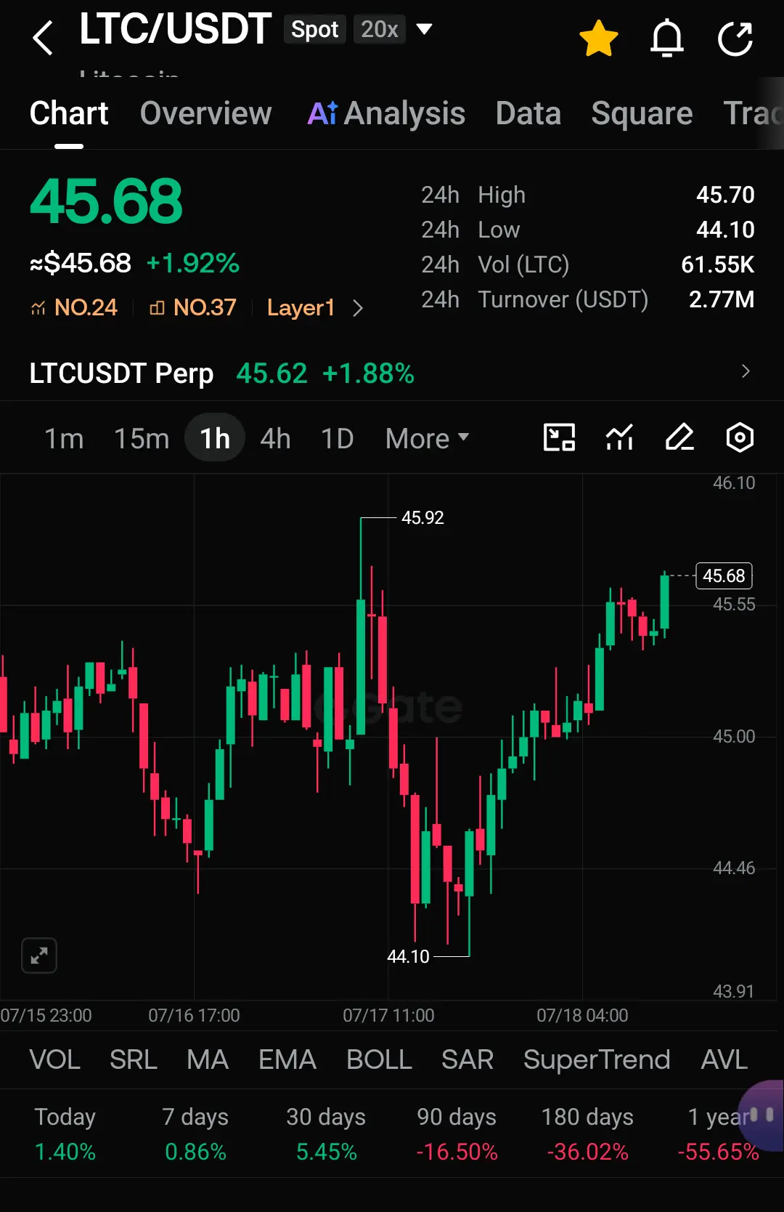
Task: Open the LTCUSDT Perp row
Action: [x=392, y=373]
